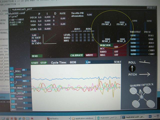
Task: Check LEVEL box under AUX1 LOW
Action: (x=73, y=35)
